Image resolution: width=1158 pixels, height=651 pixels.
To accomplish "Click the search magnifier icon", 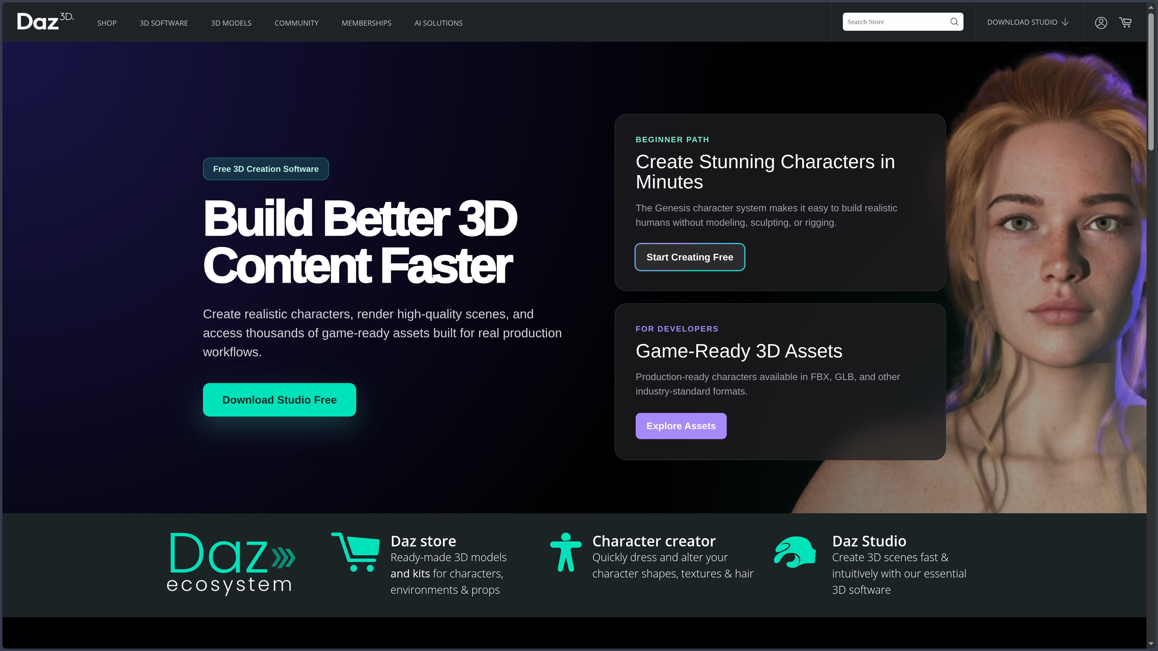I will (x=954, y=22).
